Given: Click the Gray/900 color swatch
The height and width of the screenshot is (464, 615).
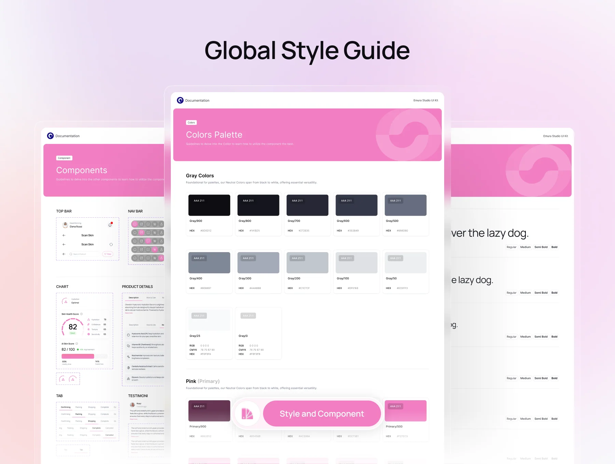Looking at the screenshot, I should pyautogui.click(x=209, y=205).
